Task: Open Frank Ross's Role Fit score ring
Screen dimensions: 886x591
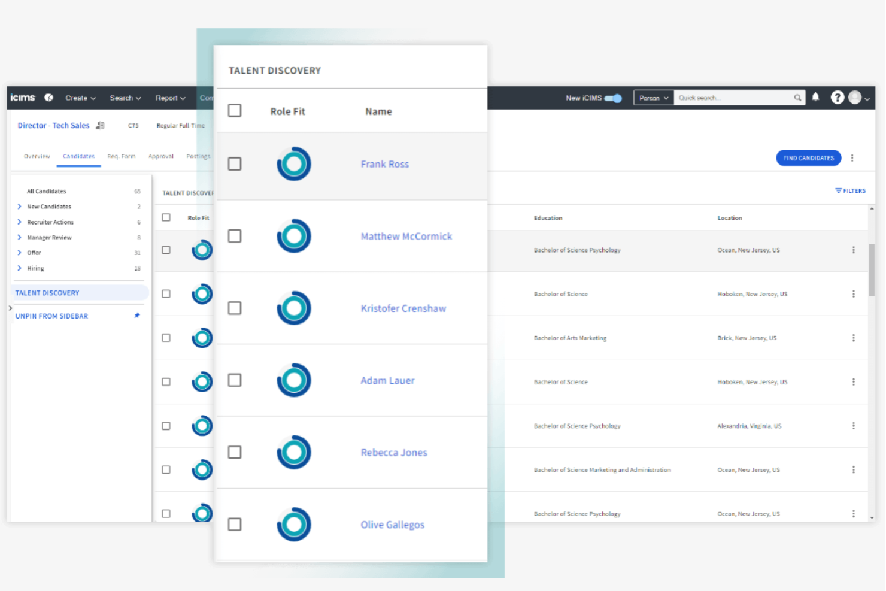Action: 293,163
